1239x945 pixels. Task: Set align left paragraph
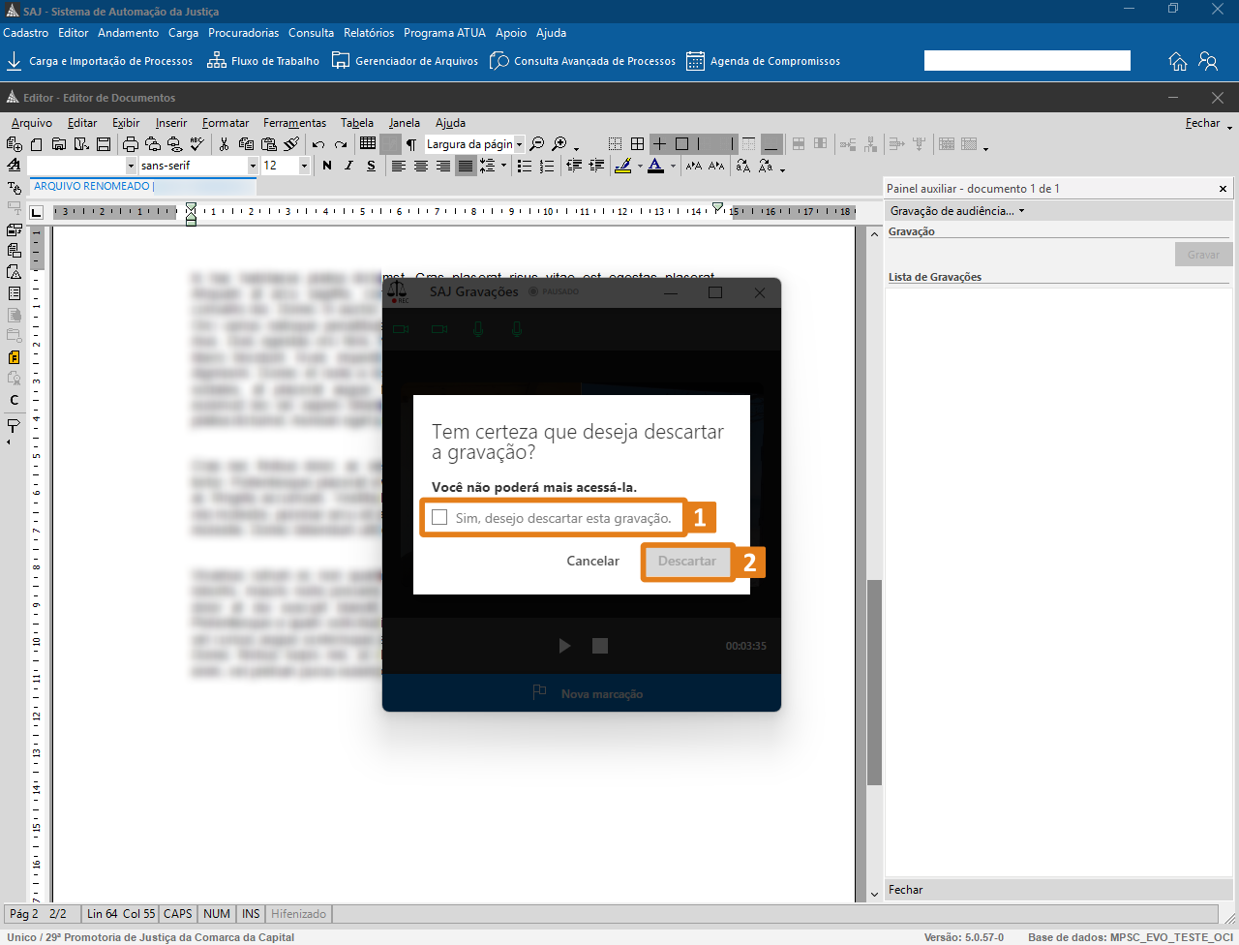(x=398, y=166)
